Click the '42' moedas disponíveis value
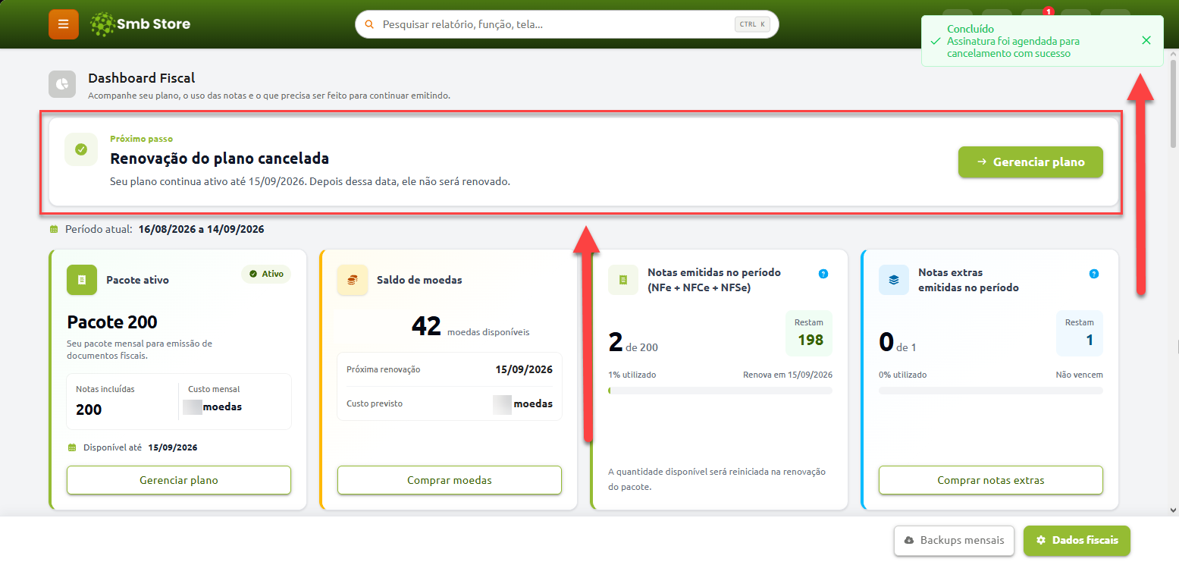This screenshot has width=1179, height=565. [426, 326]
